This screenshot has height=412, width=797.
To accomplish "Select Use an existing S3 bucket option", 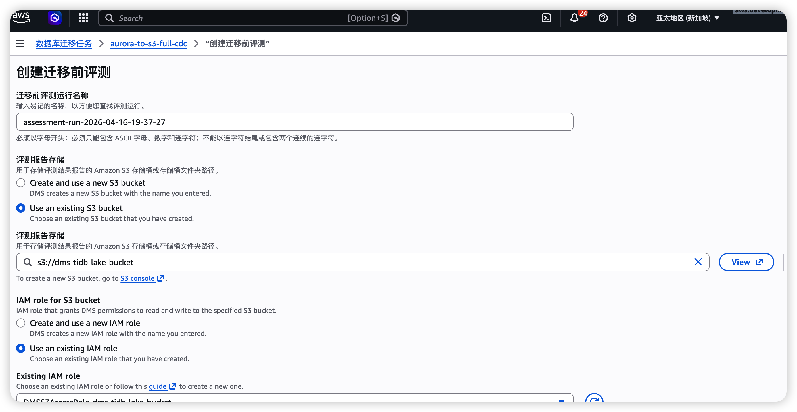I will (21, 208).
